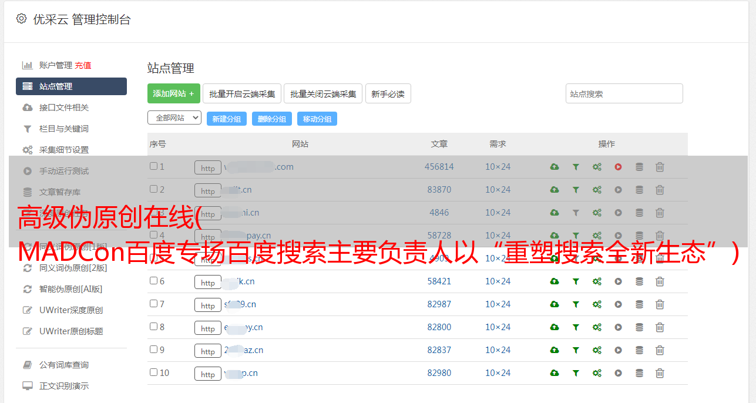Click the trash icon in row 7

click(660, 304)
